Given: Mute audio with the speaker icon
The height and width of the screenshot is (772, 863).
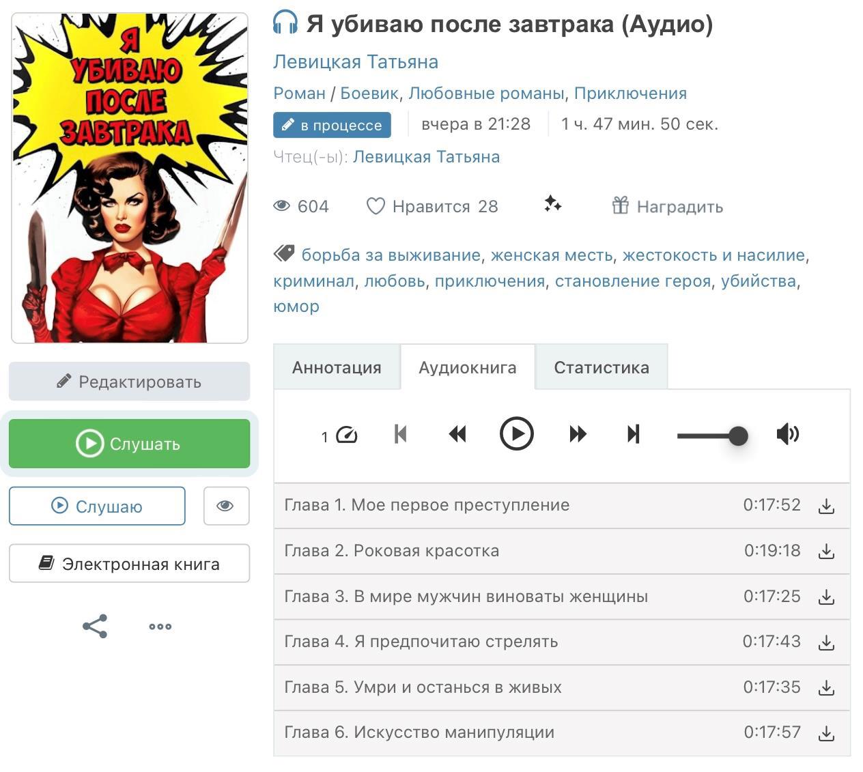Looking at the screenshot, I should coord(788,434).
